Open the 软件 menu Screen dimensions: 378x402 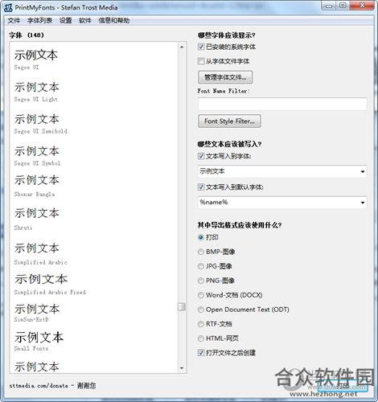(85, 21)
